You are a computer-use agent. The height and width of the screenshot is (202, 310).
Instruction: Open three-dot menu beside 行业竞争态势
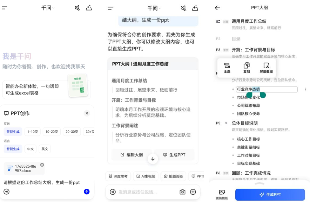point(305,90)
